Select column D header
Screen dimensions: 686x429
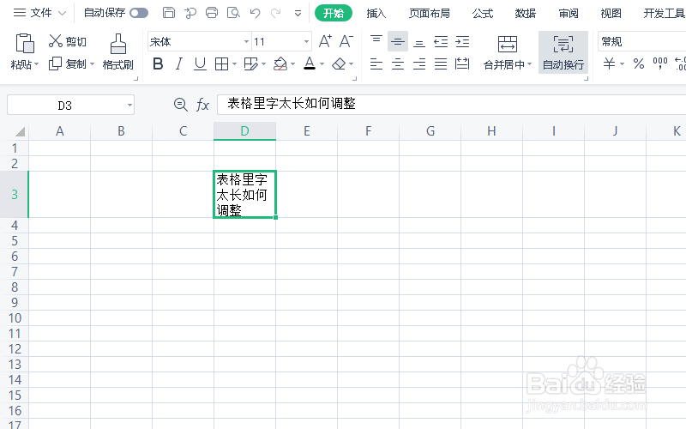(244, 131)
